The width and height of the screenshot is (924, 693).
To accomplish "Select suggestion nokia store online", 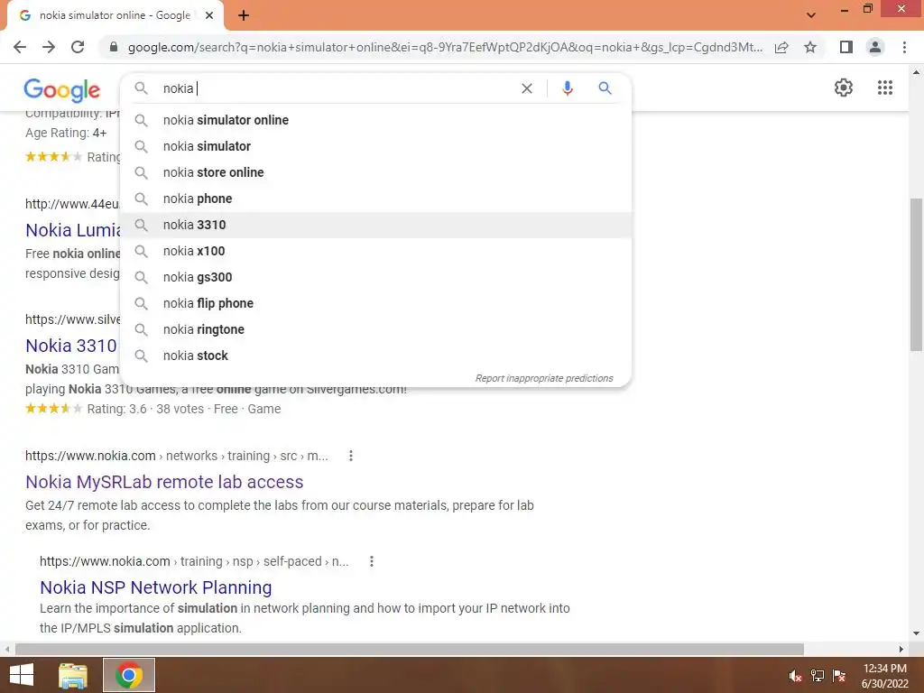I will click(x=376, y=172).
